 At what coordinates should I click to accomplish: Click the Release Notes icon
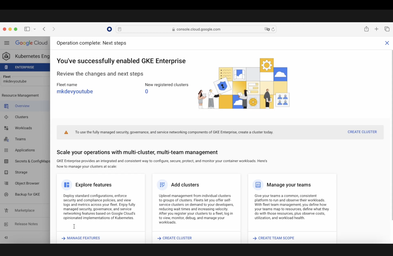coord(6,224)
